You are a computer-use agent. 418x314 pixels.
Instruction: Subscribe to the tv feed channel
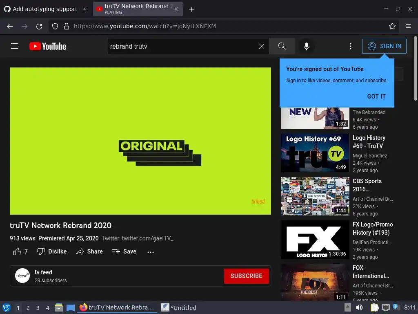point(246,276)
